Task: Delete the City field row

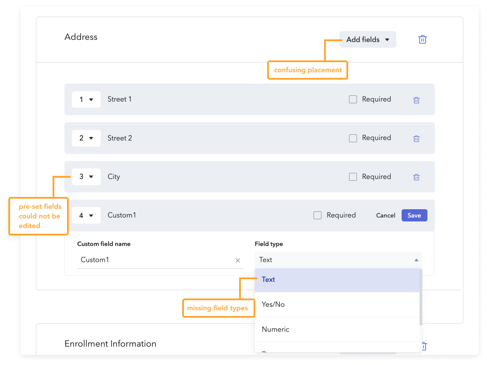Action: point(416,177)
